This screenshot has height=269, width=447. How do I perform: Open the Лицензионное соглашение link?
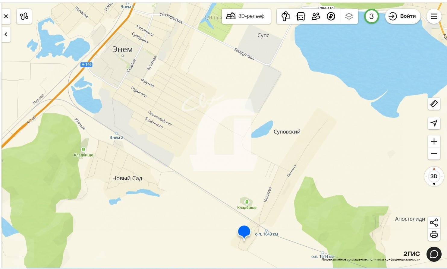tap(344, 259)
